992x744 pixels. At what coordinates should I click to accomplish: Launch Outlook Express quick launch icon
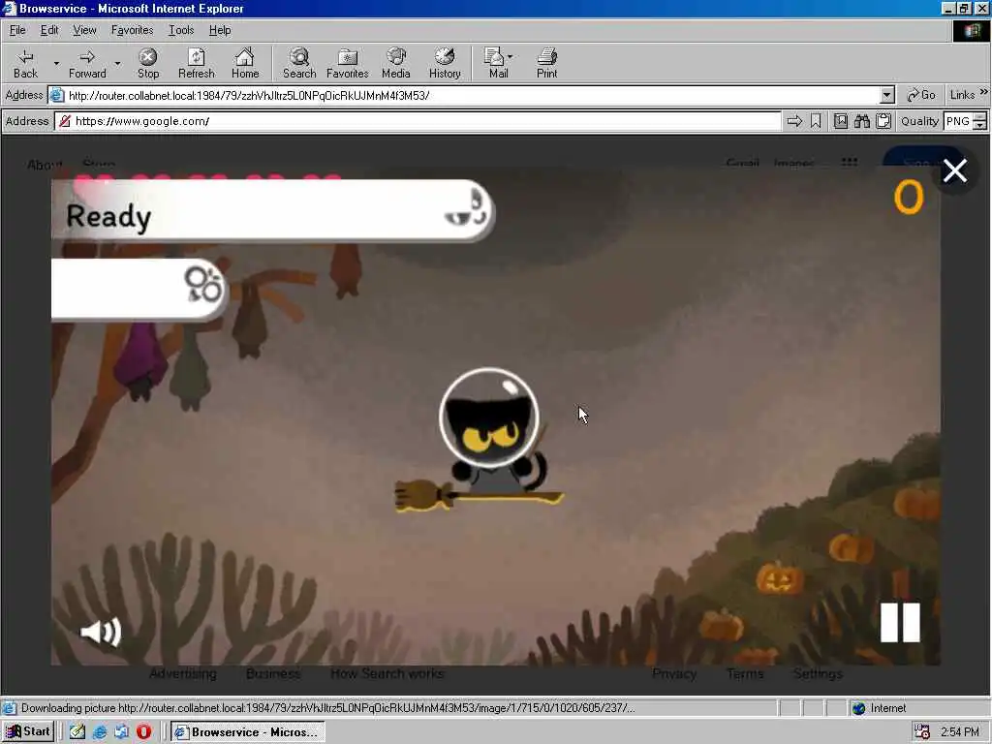[x=121, y=732]
